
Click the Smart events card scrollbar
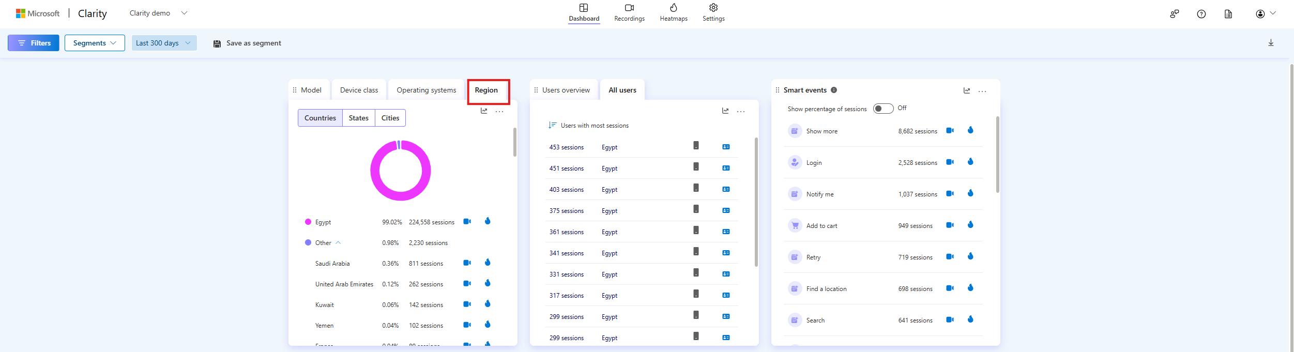[x=997, y=154]
